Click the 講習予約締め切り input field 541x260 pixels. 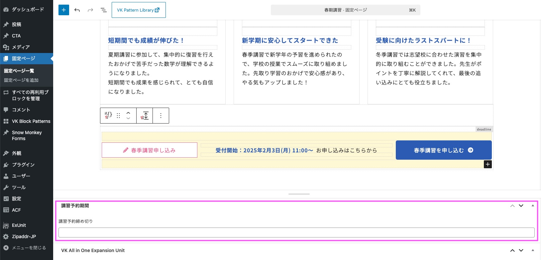pos(296,233)
